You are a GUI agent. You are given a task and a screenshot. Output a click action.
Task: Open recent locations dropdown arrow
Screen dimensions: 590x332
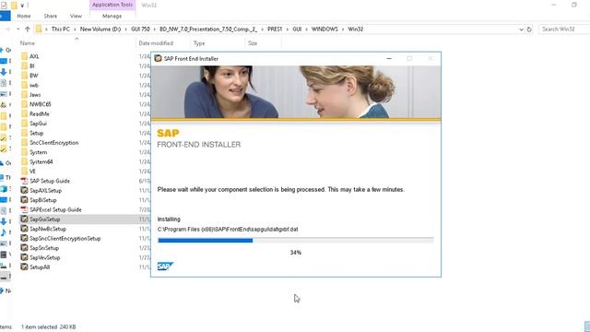[18, 29]
